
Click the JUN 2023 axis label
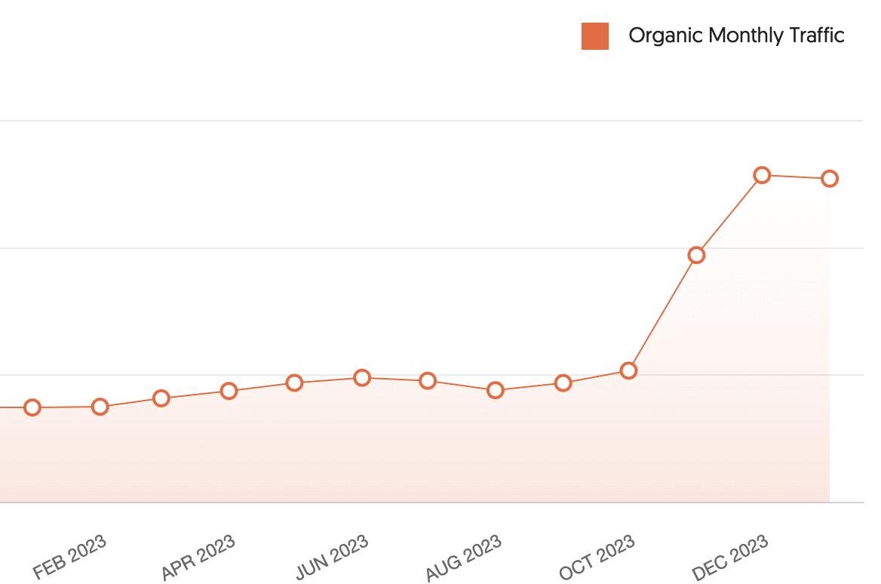tap(332, 558)
